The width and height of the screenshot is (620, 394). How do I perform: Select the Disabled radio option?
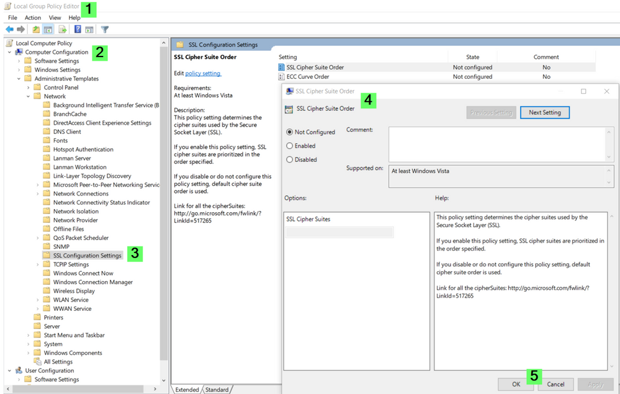(290, 159)
